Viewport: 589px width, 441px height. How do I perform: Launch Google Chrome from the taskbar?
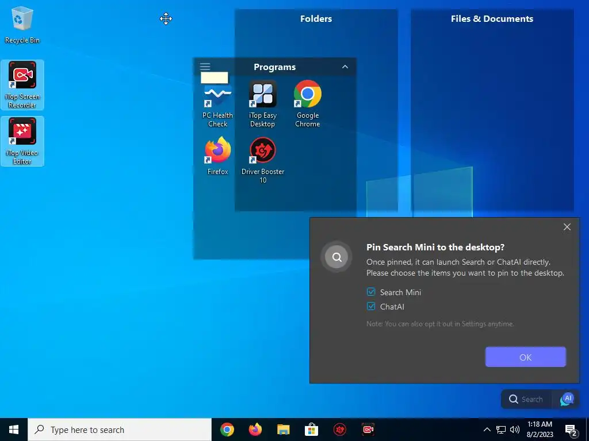[x=227, y=430]
